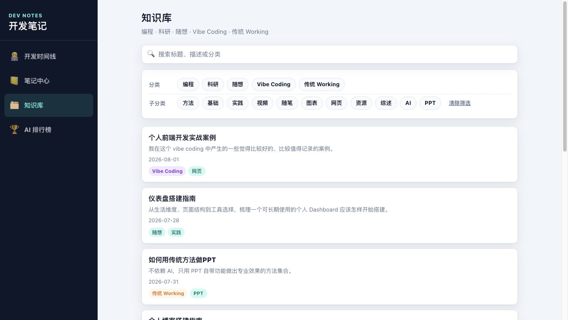Click the 开发时间线 sidebar icon
The image size is (568, 320).
coord(14,56)
